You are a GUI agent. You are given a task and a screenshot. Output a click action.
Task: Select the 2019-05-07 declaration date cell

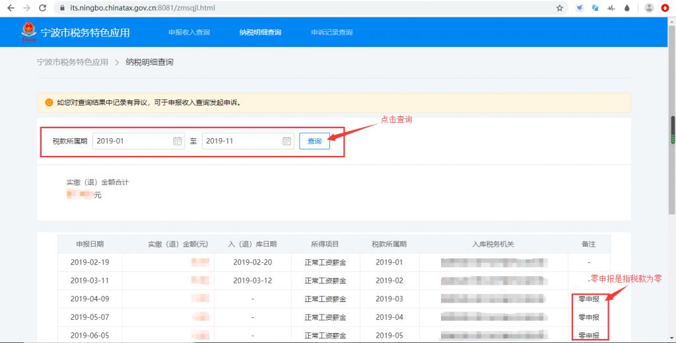[x=90, y=317]
